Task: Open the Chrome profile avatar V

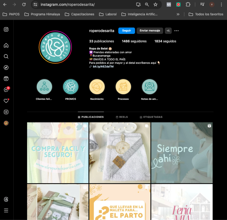Action: 212,5
